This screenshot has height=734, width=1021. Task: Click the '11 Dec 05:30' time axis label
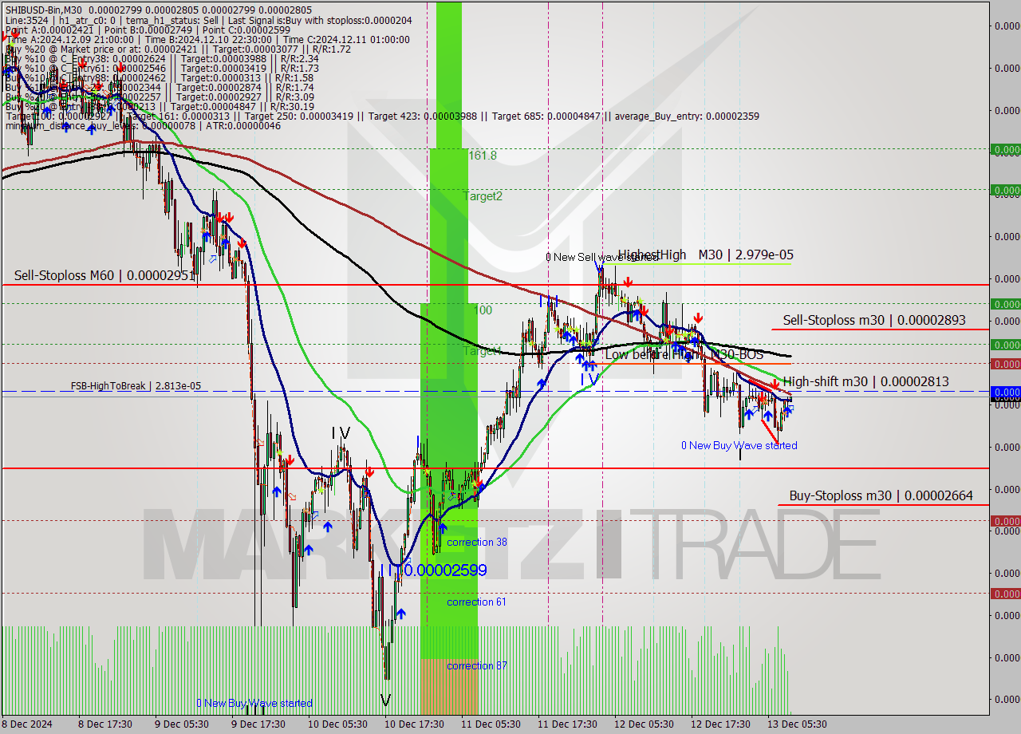click(491, 724)
